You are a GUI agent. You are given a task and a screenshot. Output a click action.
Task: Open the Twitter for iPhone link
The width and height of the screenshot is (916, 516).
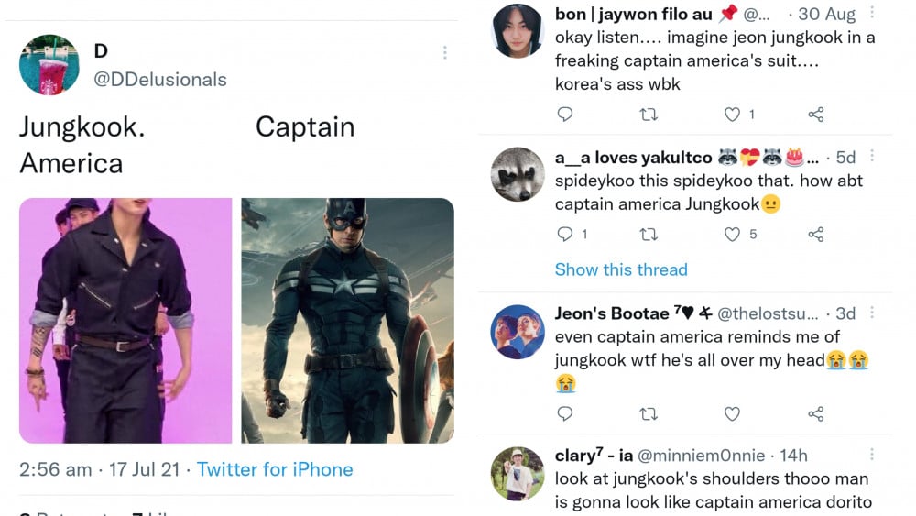point(275,469)
